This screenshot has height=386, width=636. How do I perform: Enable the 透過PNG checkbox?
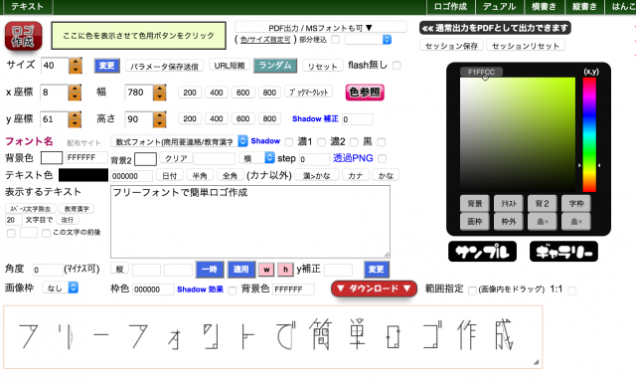coord(382,159)
